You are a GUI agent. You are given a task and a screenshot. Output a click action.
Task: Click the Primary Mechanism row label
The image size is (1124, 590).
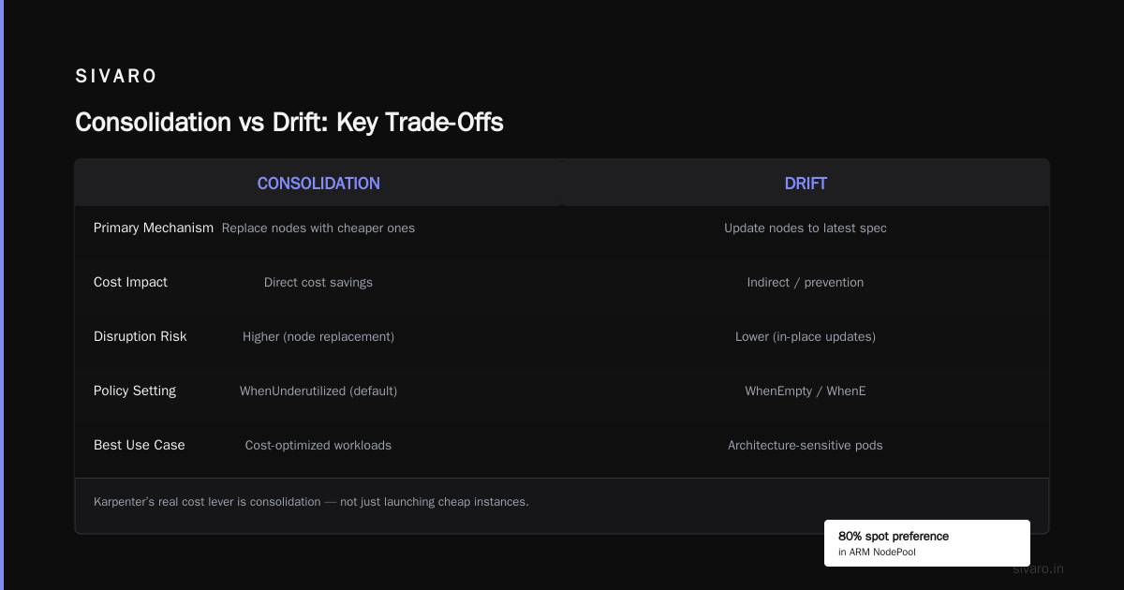coord(154,228)
